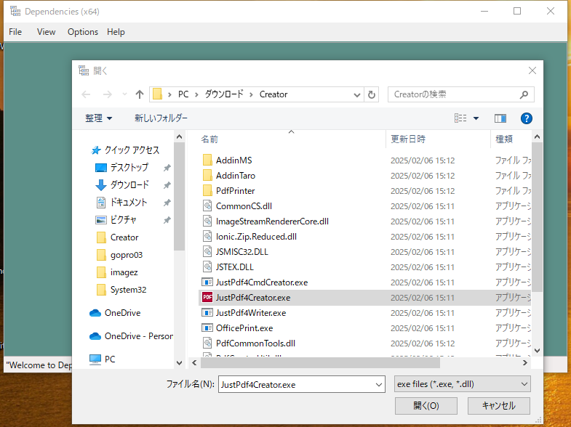571x427 pixels.
Task: Change the file view layout icon
Action: tap(460, 118)
